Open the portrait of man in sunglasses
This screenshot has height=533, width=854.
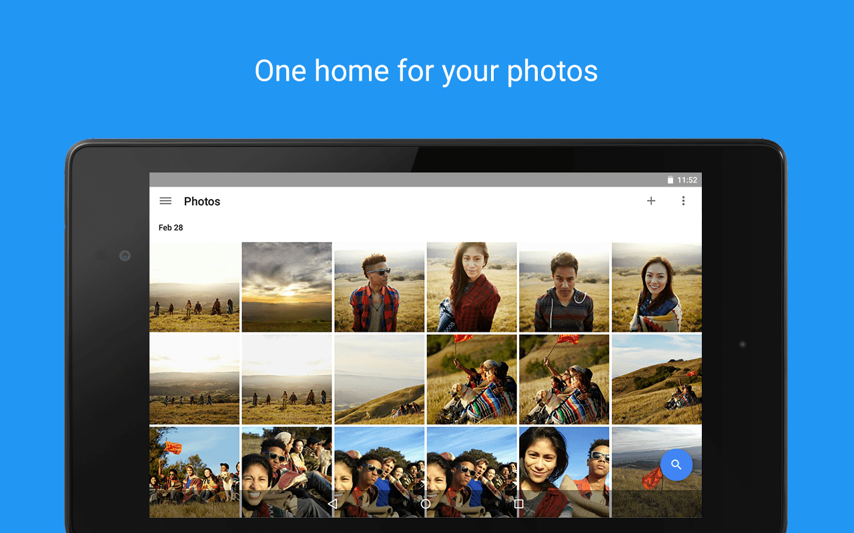pos(379,286)
